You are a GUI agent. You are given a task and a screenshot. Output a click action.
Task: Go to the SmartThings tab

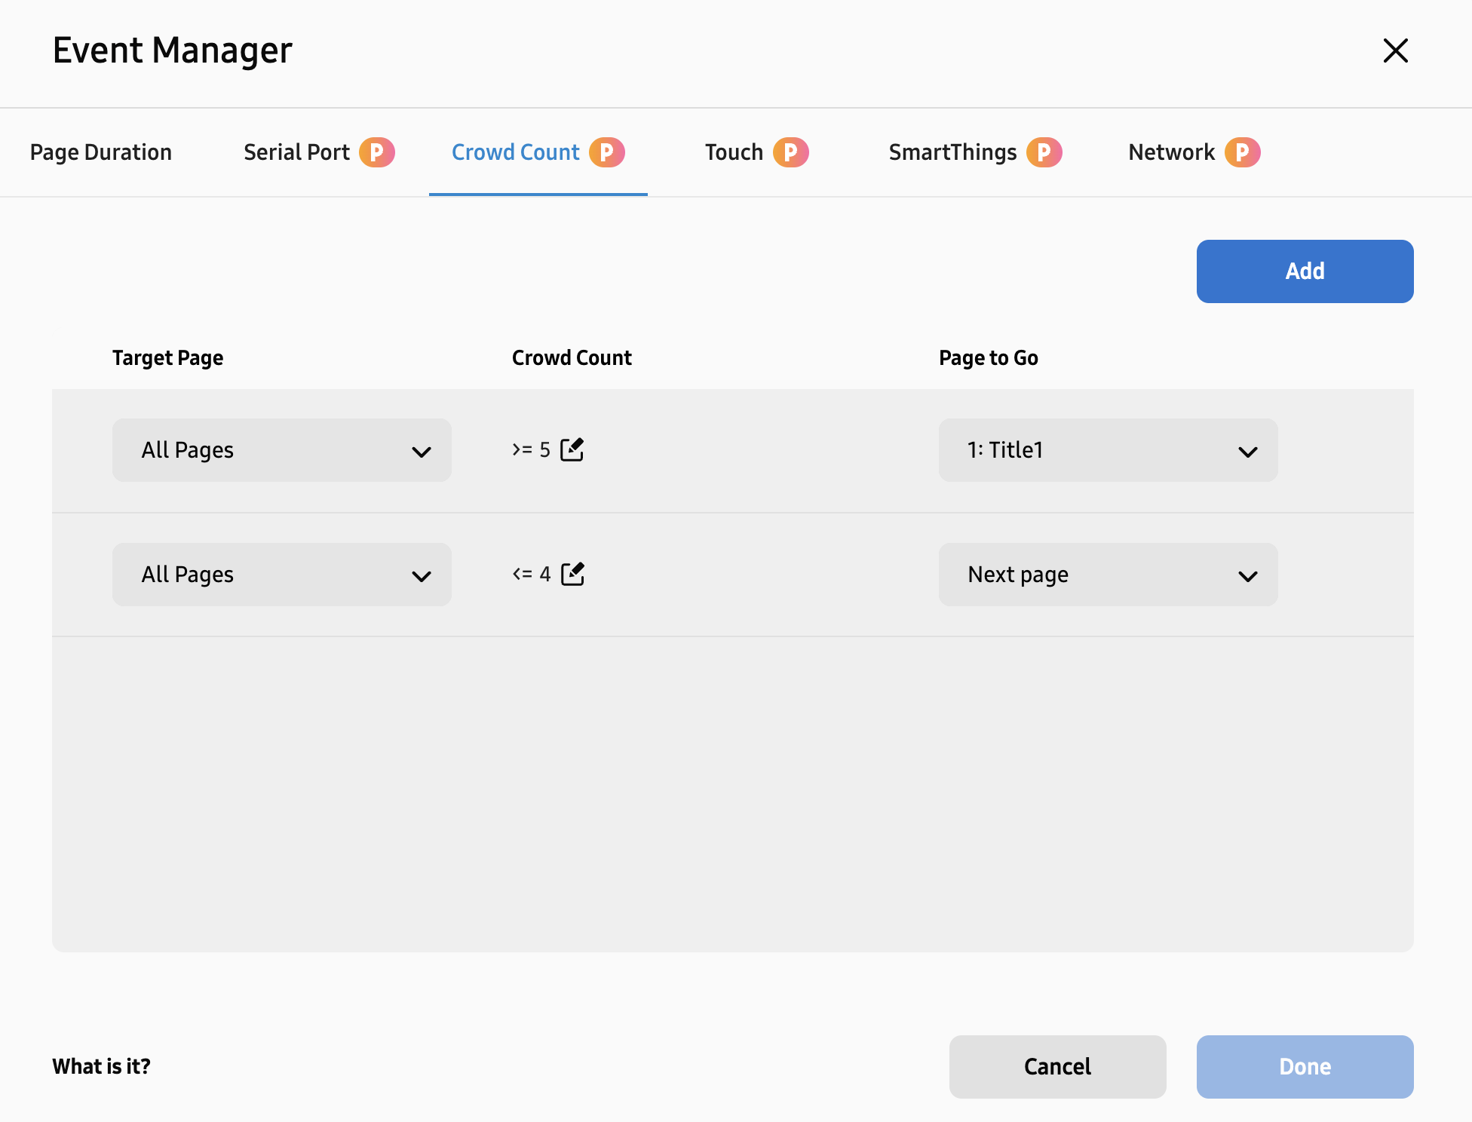point(952,152)
